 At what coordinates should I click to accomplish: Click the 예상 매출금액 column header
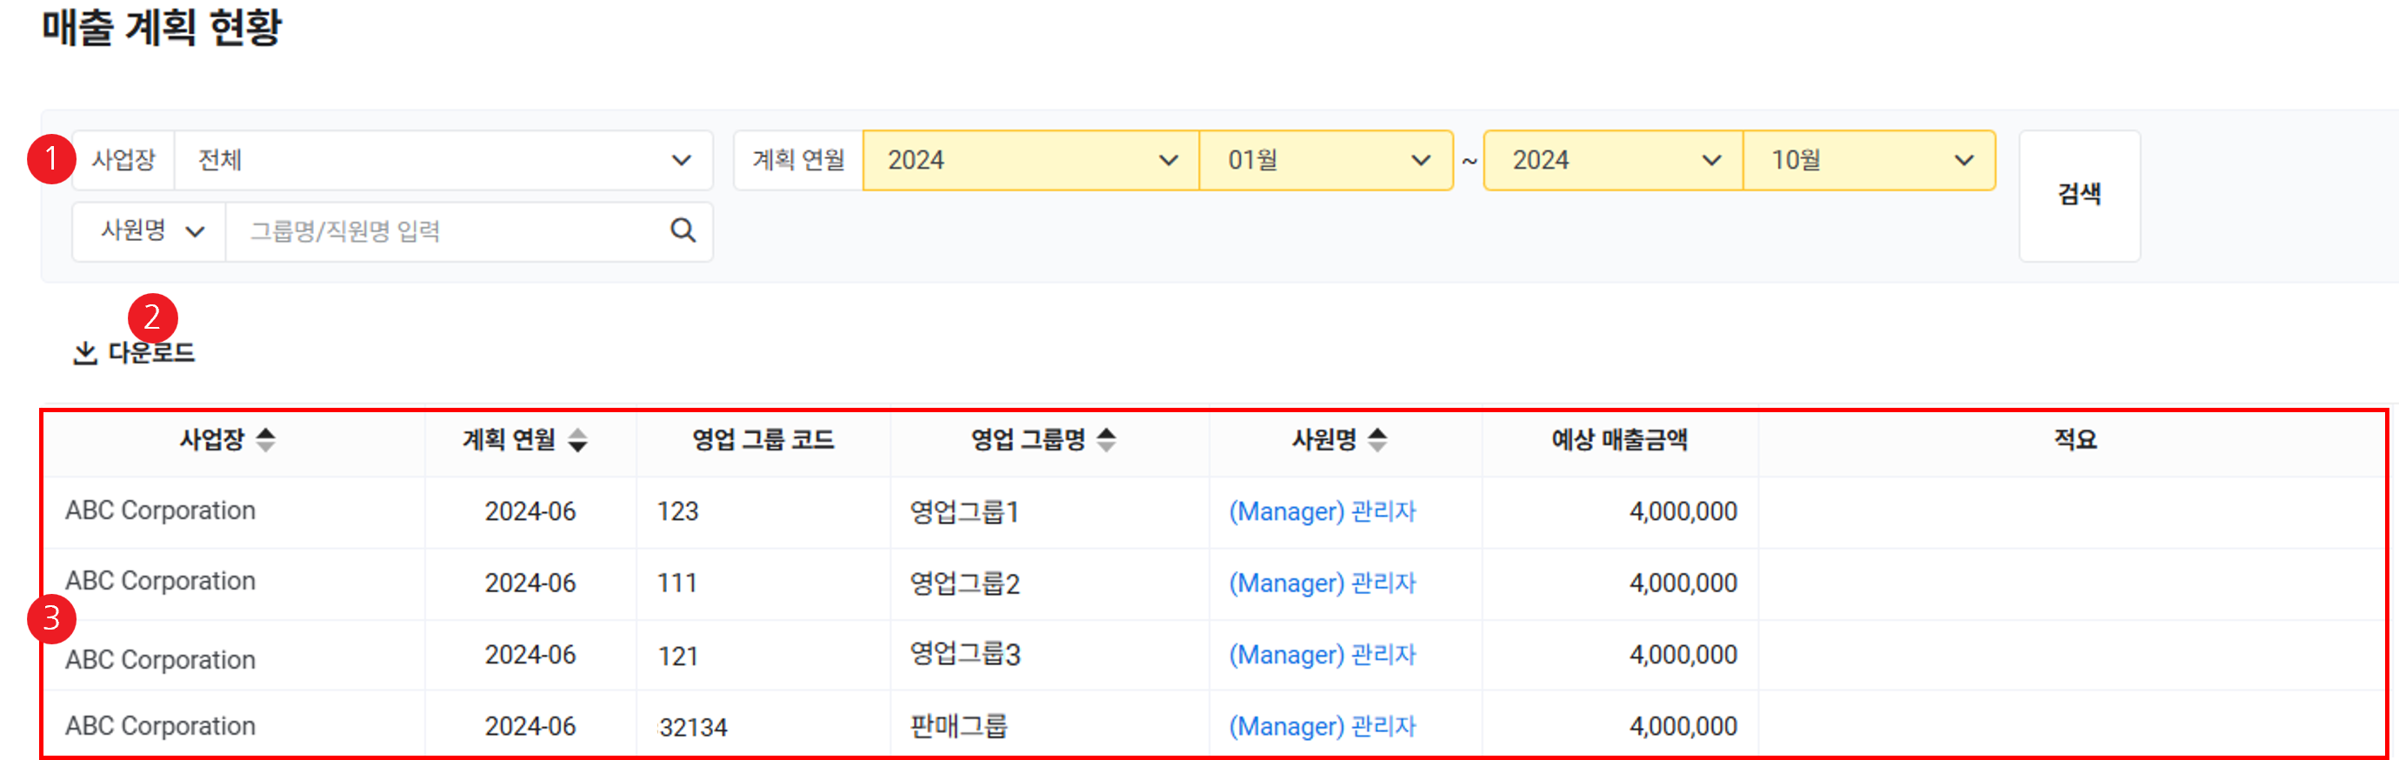pos(1618,440)
